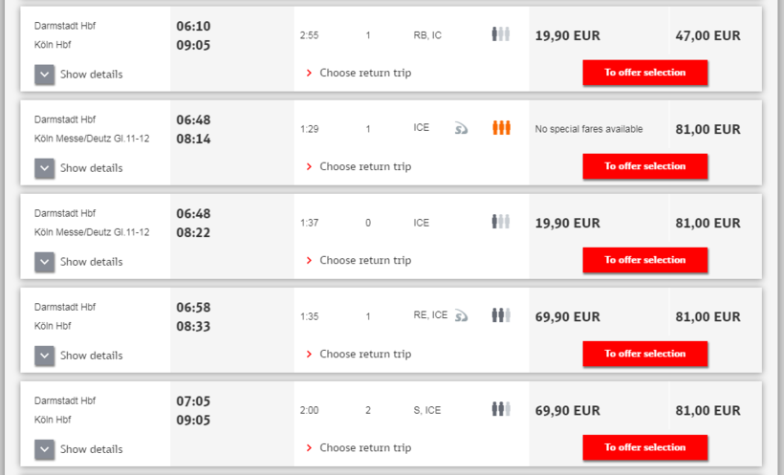
Task: Show details for 06:48 to 08:14 trip
Action: (45, 168)
